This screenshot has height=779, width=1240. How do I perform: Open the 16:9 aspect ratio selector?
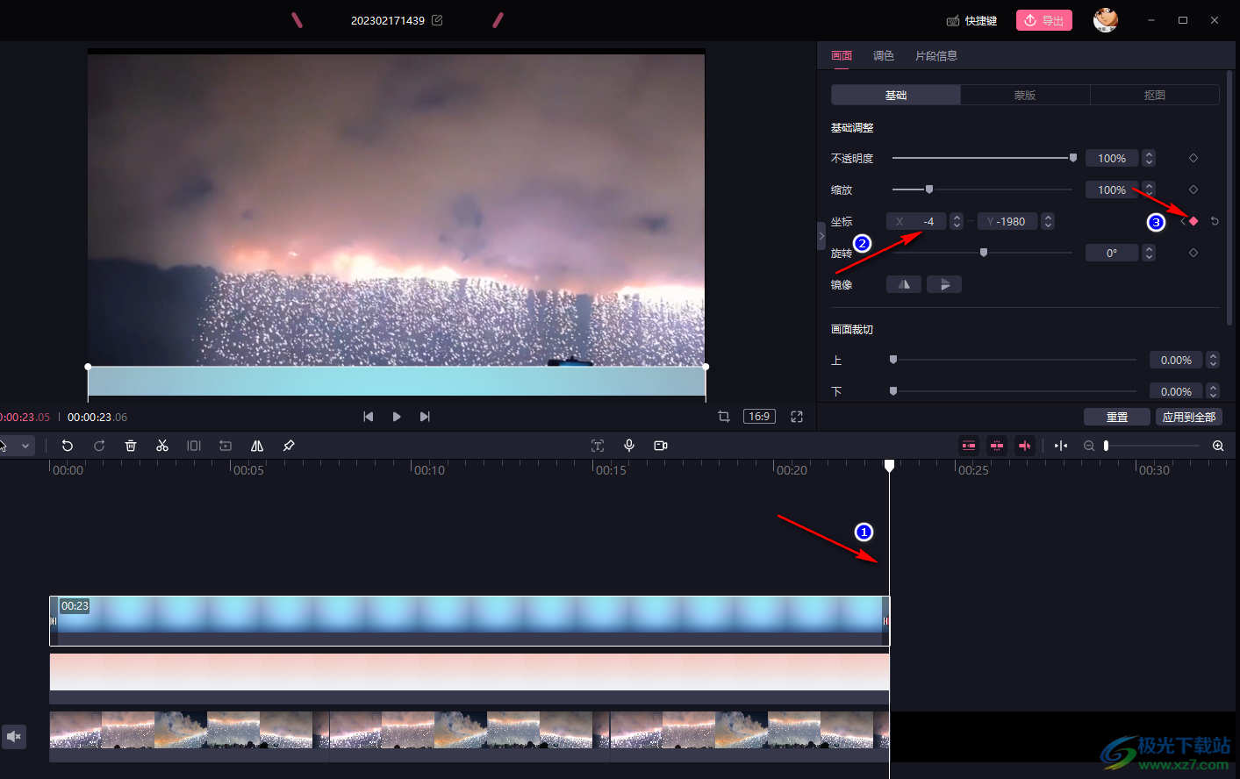point(760,417)
